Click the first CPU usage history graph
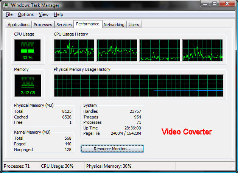238x173 pixels. click(x=74, y=50)
